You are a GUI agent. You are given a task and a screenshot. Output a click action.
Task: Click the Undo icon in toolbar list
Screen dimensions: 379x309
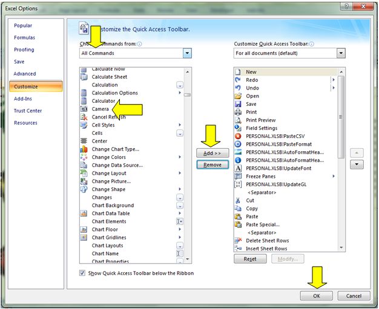click(238, 88)
